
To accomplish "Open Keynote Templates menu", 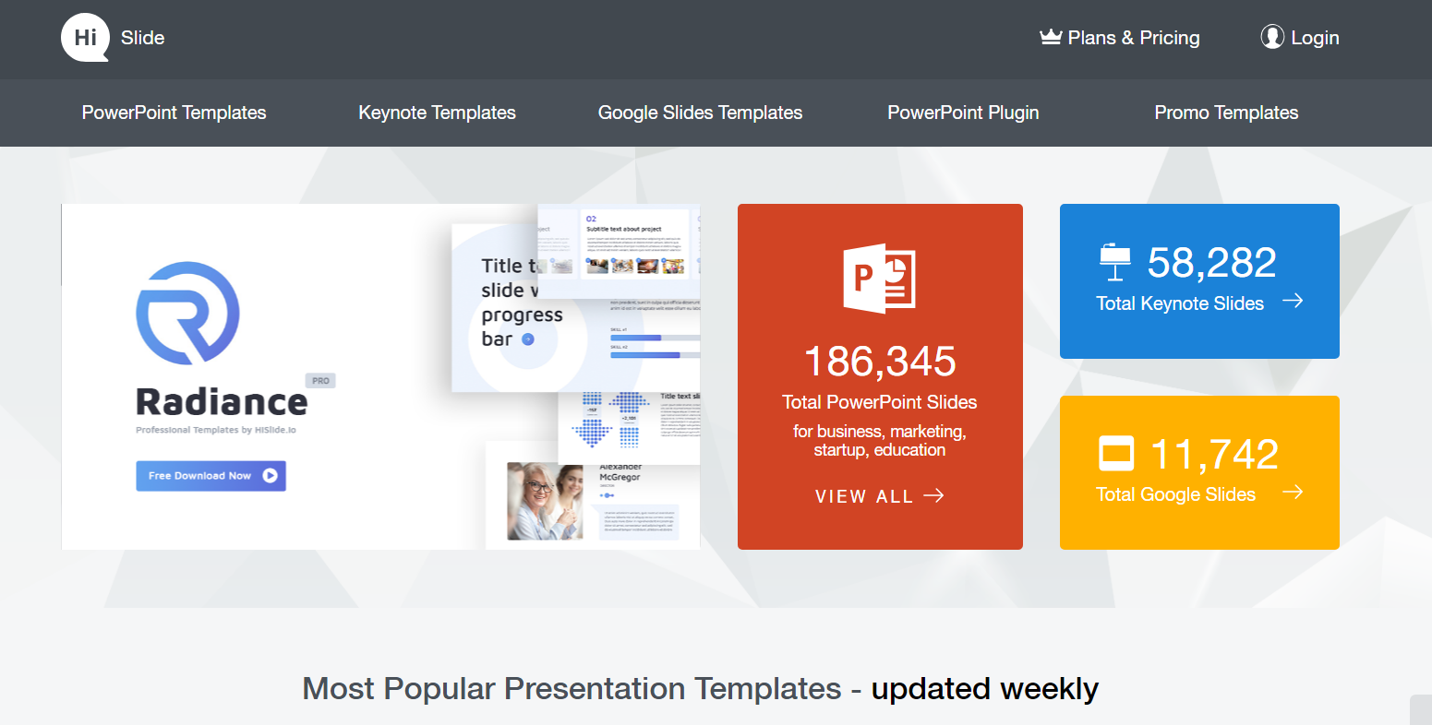I will point(437,113).
